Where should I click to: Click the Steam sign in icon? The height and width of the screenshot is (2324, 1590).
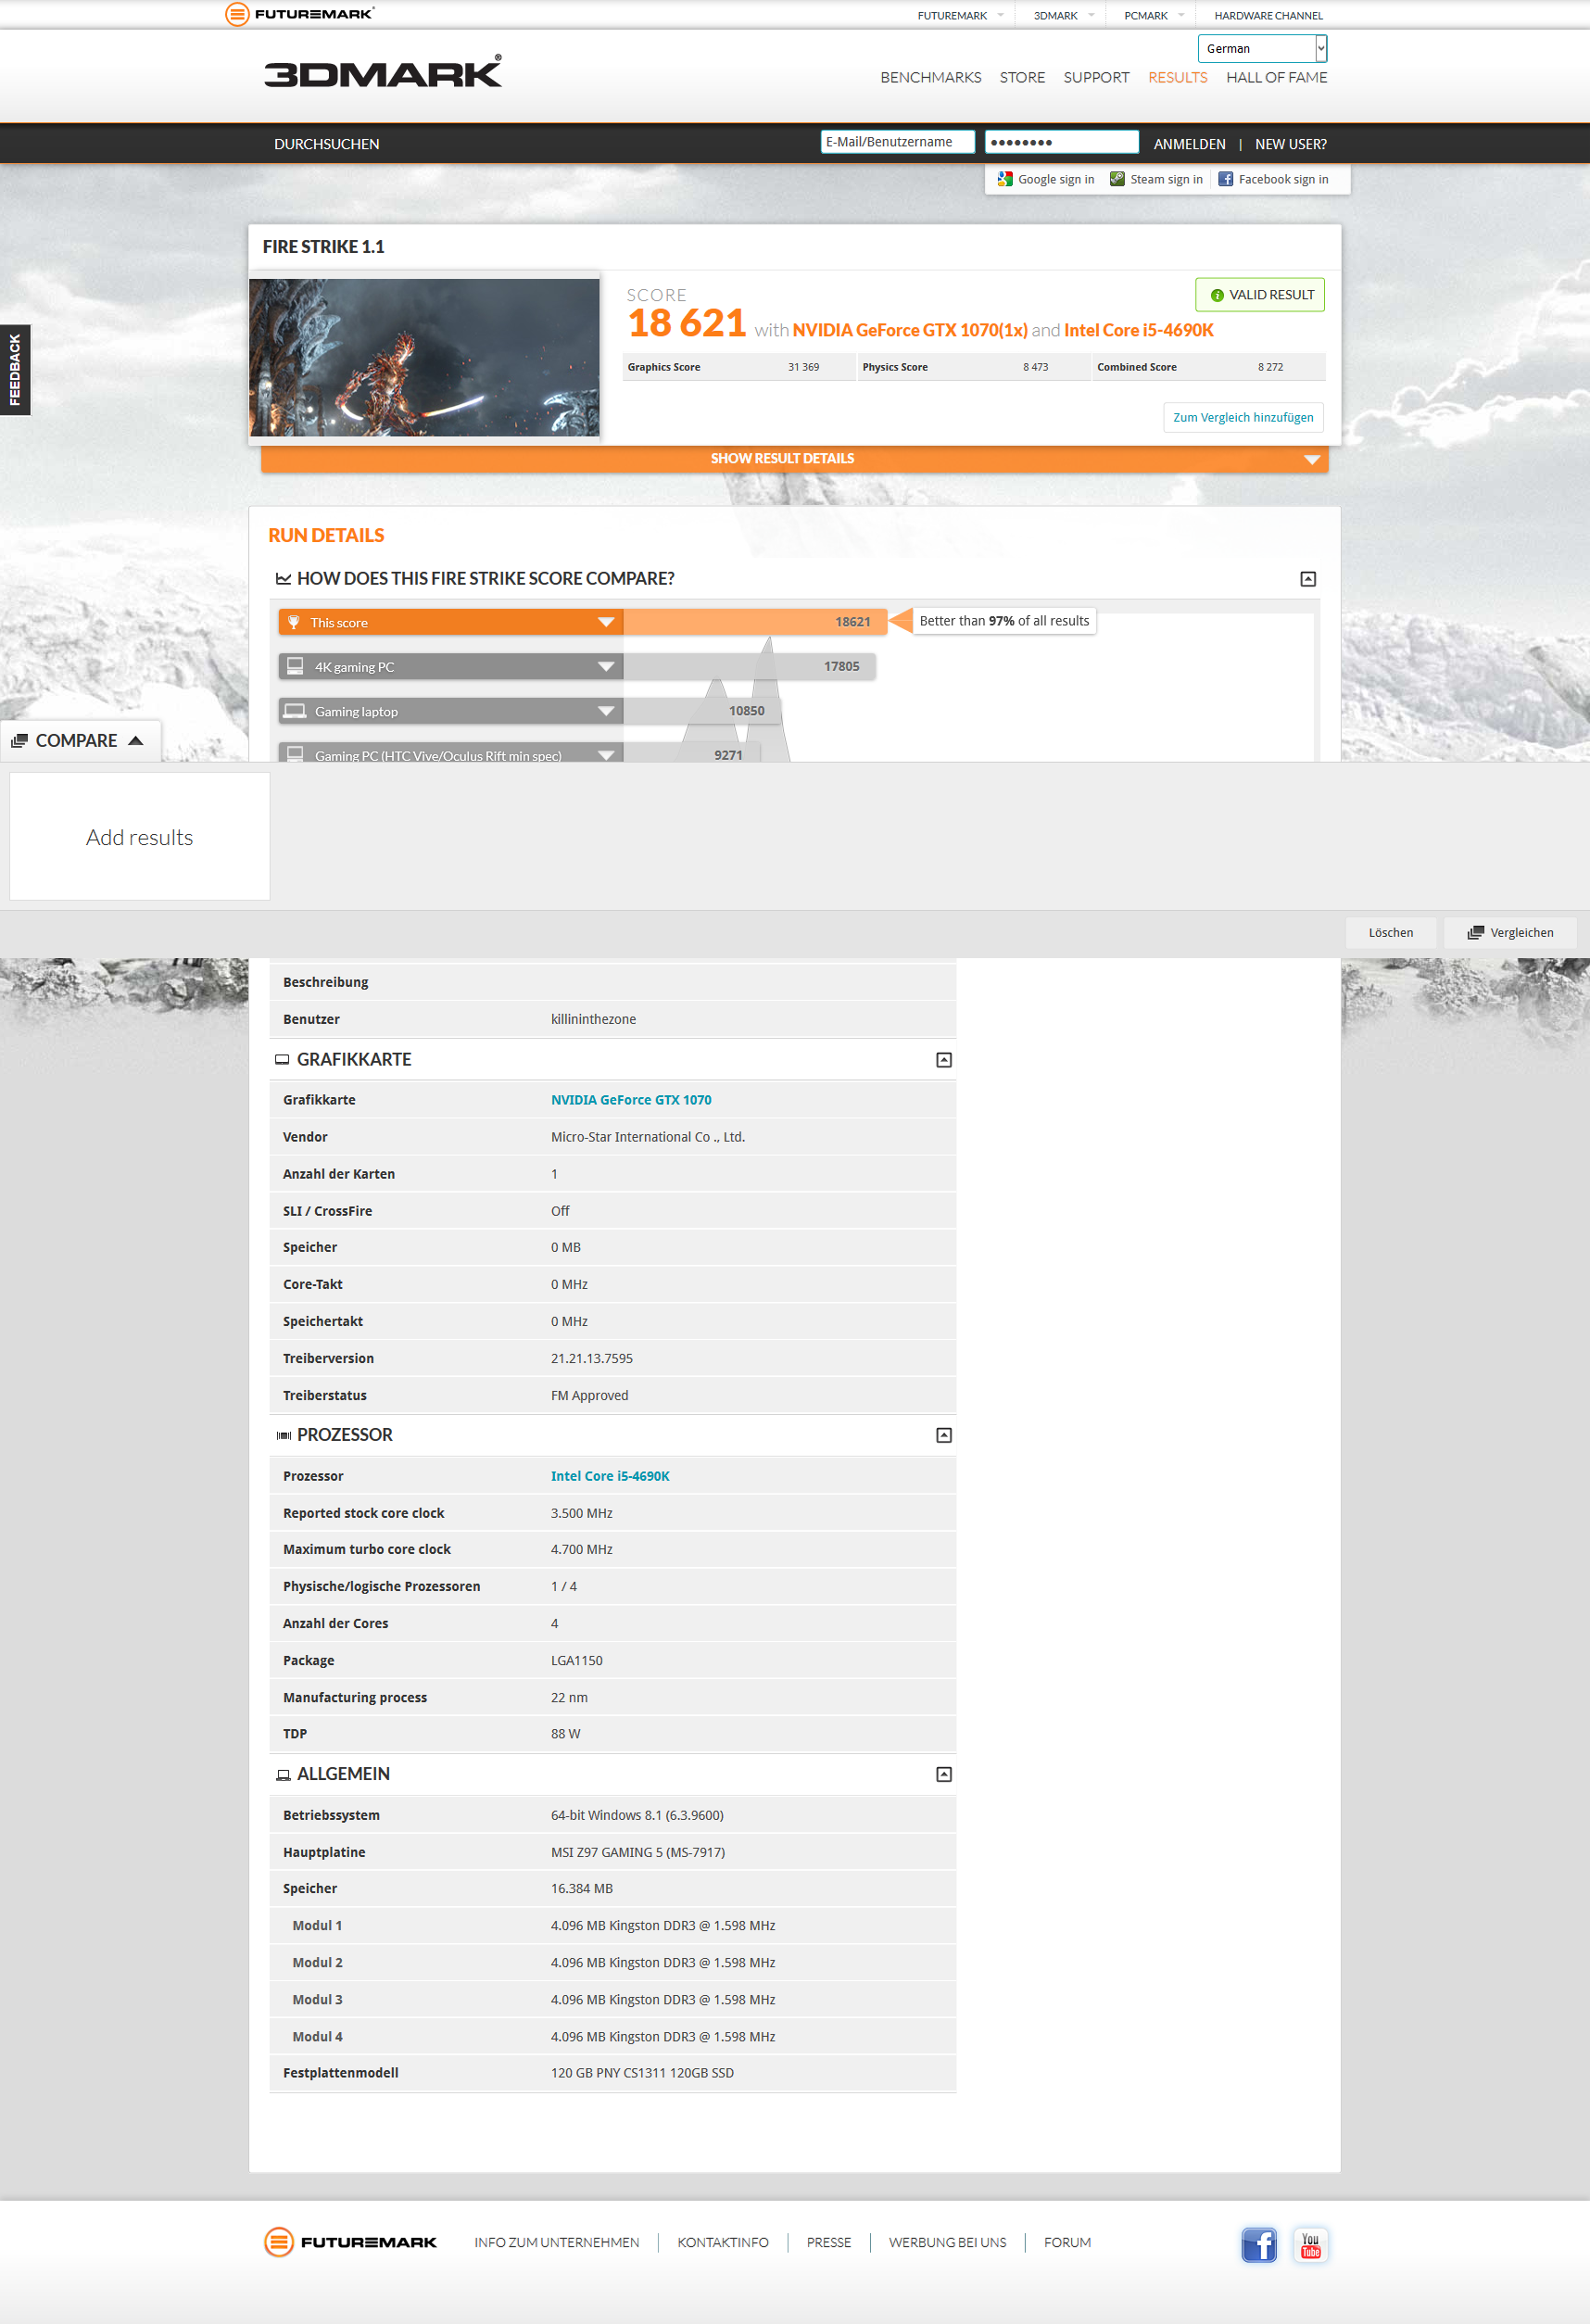(1117, 179)
